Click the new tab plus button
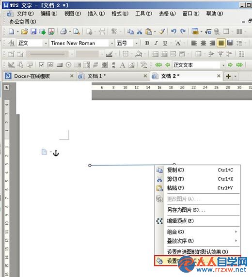This screenshot has width=252, height=277. click(x=228, y=77)
